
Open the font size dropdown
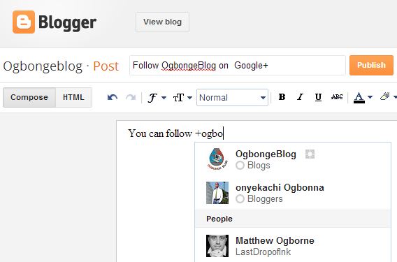[x=182, y=97]
